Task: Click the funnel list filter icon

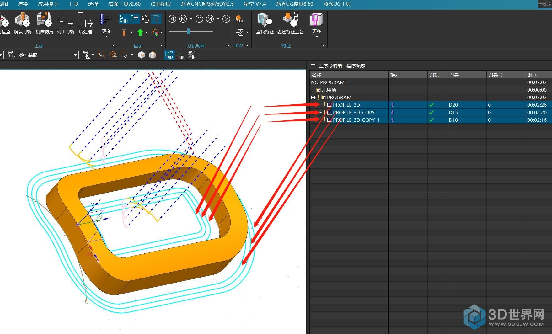Action: [87, 55]
